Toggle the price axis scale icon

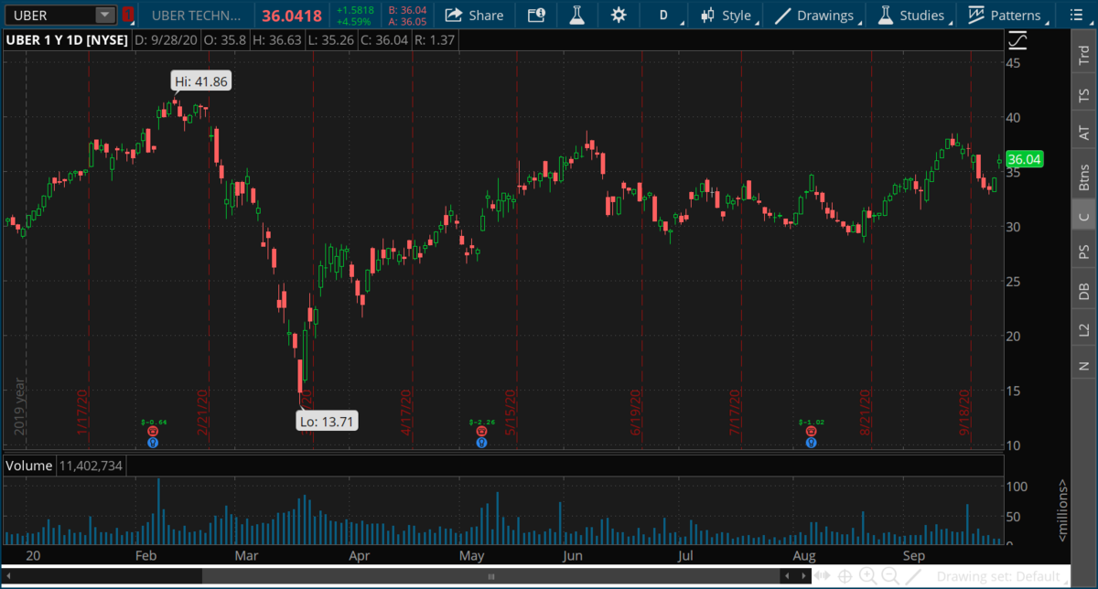tap(1017, 41)
